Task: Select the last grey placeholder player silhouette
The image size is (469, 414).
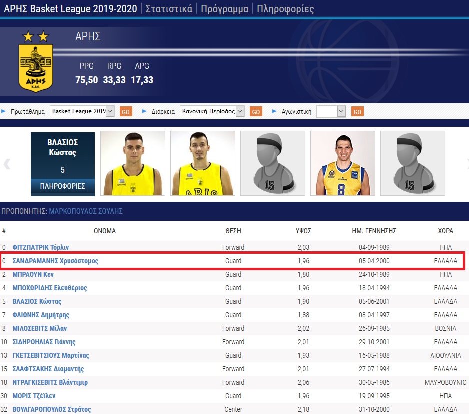Action: [413, 163]
